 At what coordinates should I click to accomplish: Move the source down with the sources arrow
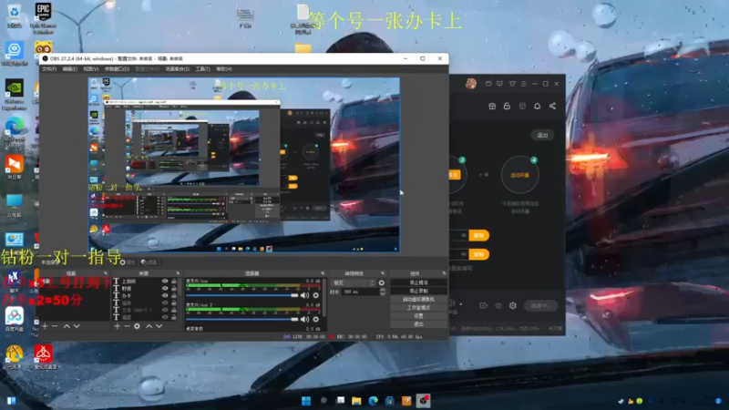tap(159, 326)
